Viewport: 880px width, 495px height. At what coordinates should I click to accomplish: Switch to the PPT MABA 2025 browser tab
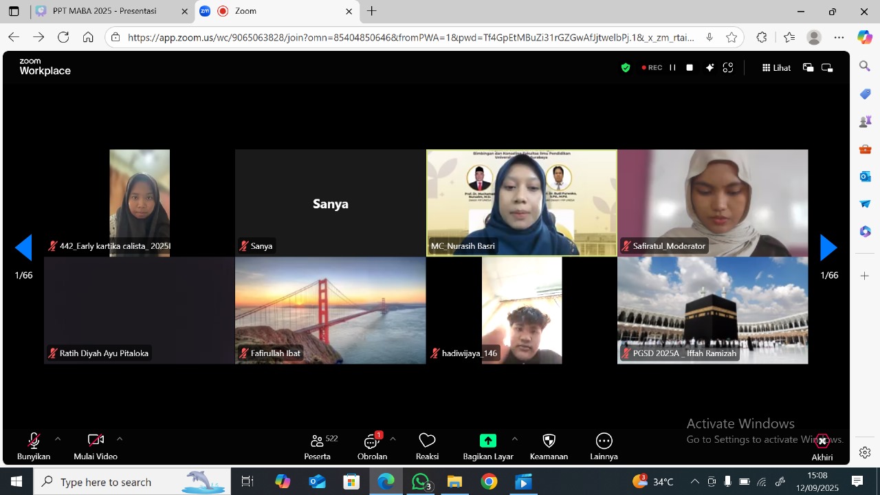[x=103, y=11]
